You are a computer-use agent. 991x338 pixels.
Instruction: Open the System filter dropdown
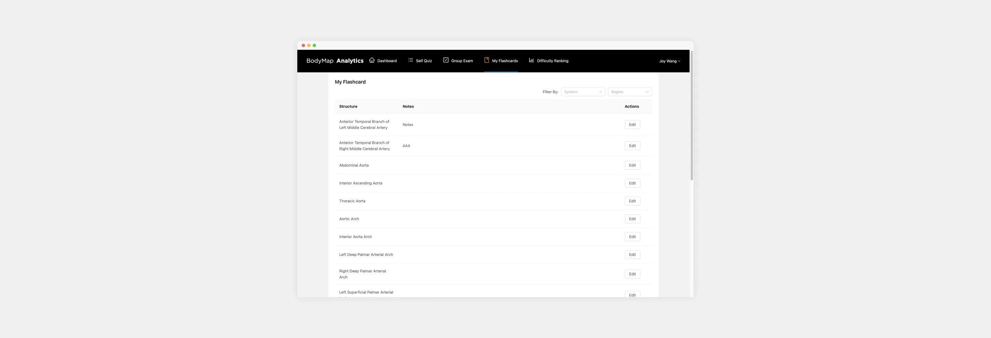583,92
